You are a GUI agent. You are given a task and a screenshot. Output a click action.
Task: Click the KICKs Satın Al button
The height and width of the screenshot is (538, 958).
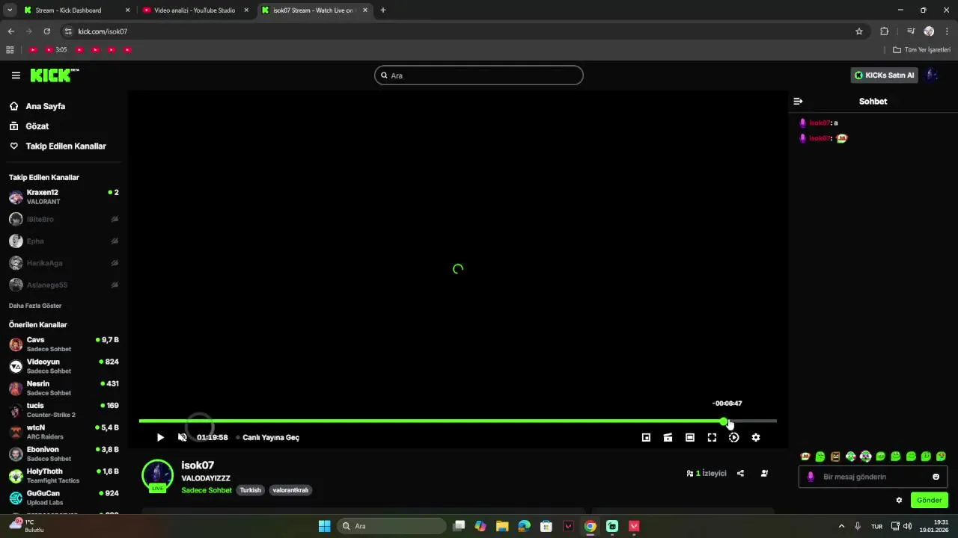point(885,75)
